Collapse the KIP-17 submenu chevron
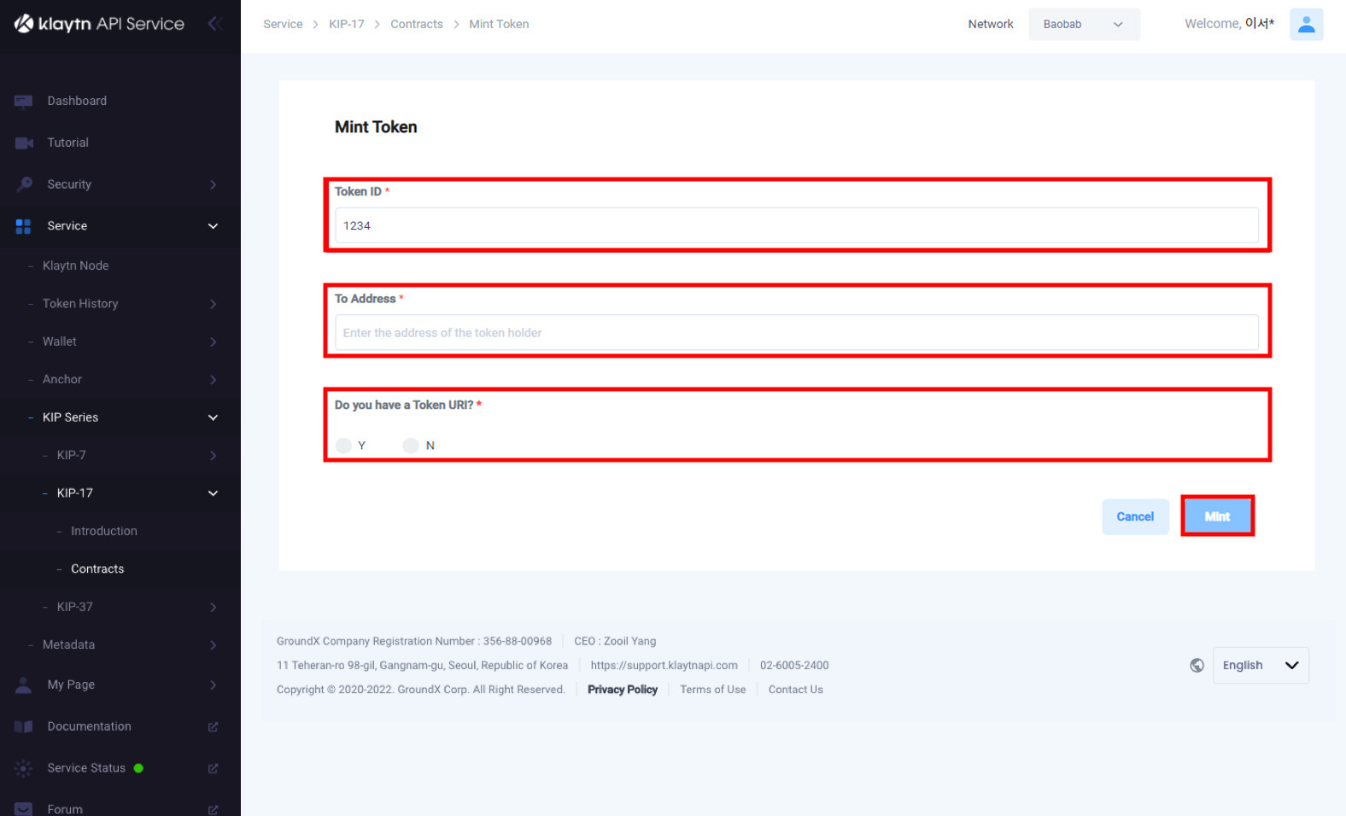Image resolution: width=1346 pixels, height=816 pixels. (213, 493)
